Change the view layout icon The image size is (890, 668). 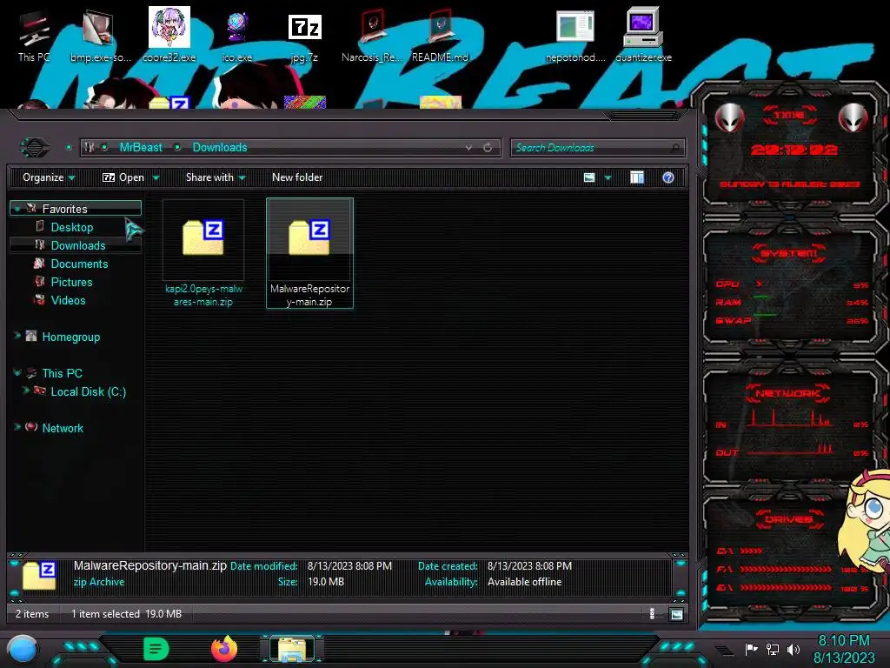tap(589, 177)
